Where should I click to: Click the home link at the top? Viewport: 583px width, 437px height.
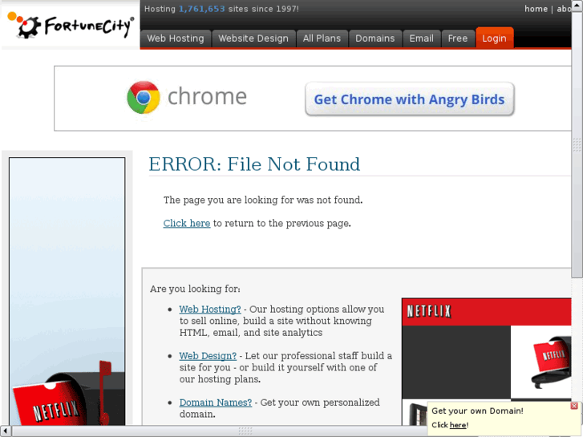tap(536, 9)
